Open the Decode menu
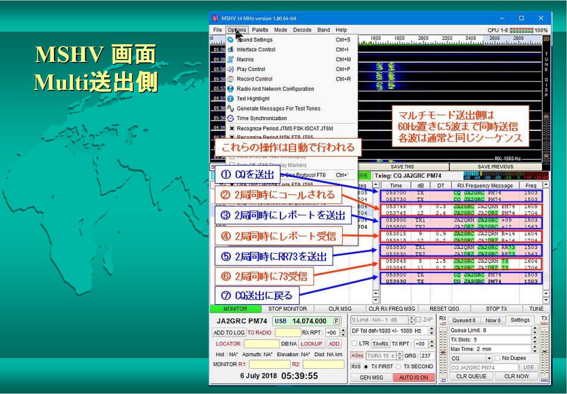The height and width of the screenshot is (394, 567). [302, 30]
